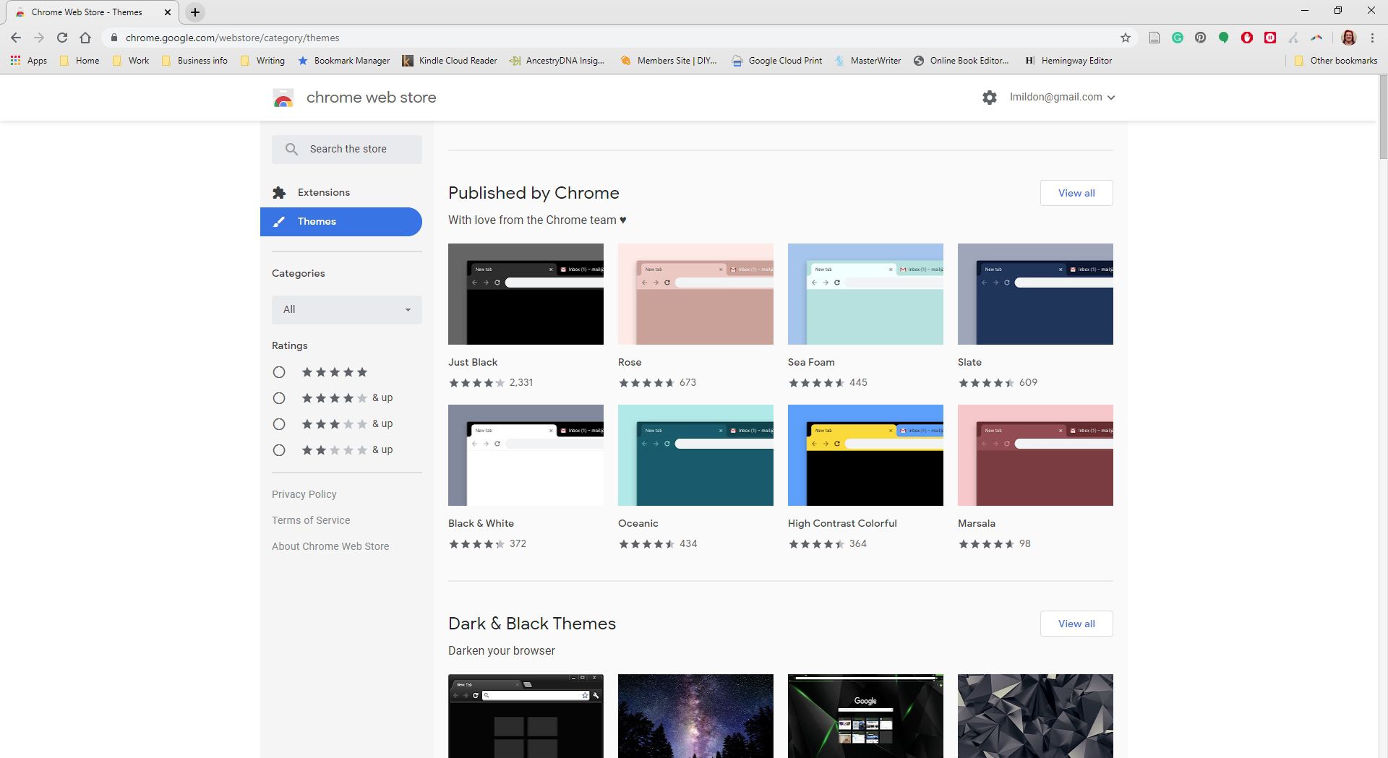Open a new tab with the plus button
Screen dimensions: 1388x758
pos(194,12)
